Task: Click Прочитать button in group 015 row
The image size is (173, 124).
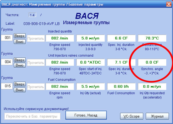Action: coord(36,87)
